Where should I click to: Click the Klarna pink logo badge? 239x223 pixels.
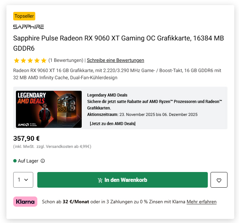click(25, 202)
